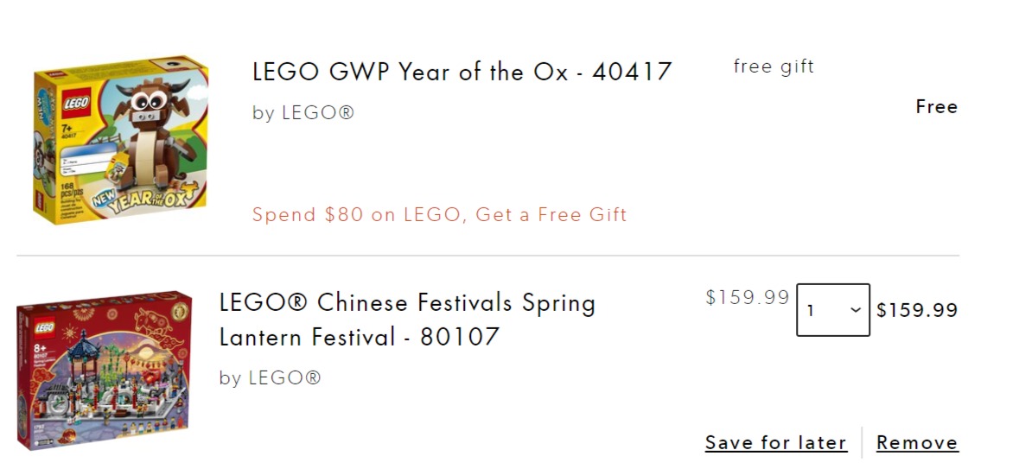The width and height of the screenshot is (1019, 469).
Task: Click the chevron arrow in the quantity selector
Action: pyautogui.click(x=856, y=310)
